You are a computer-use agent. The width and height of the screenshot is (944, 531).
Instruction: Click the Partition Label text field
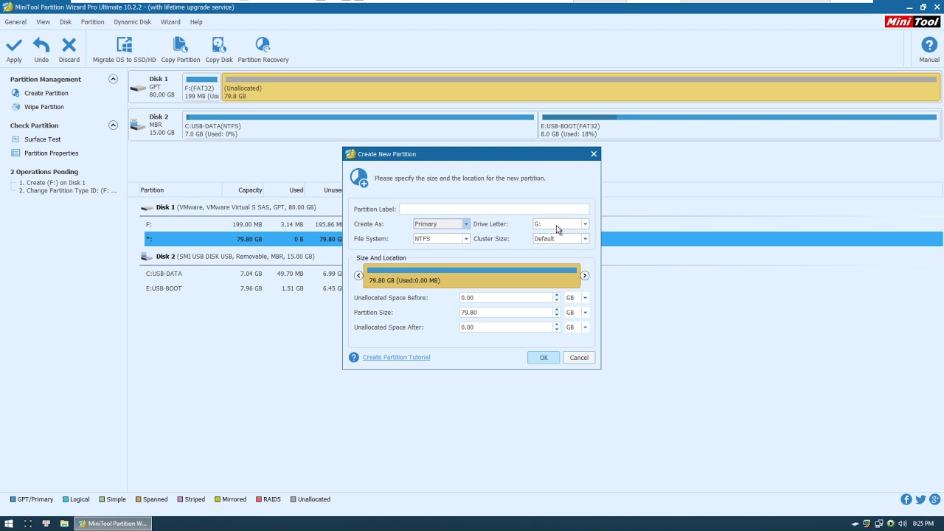[x=494, y=209]
